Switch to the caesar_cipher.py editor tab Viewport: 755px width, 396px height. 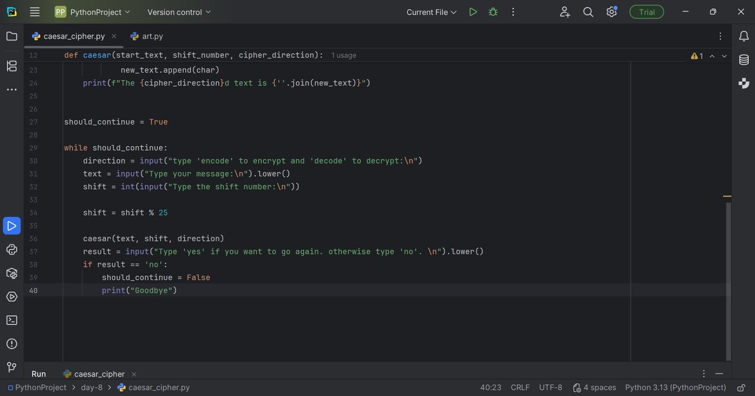(x=74, y=36)
